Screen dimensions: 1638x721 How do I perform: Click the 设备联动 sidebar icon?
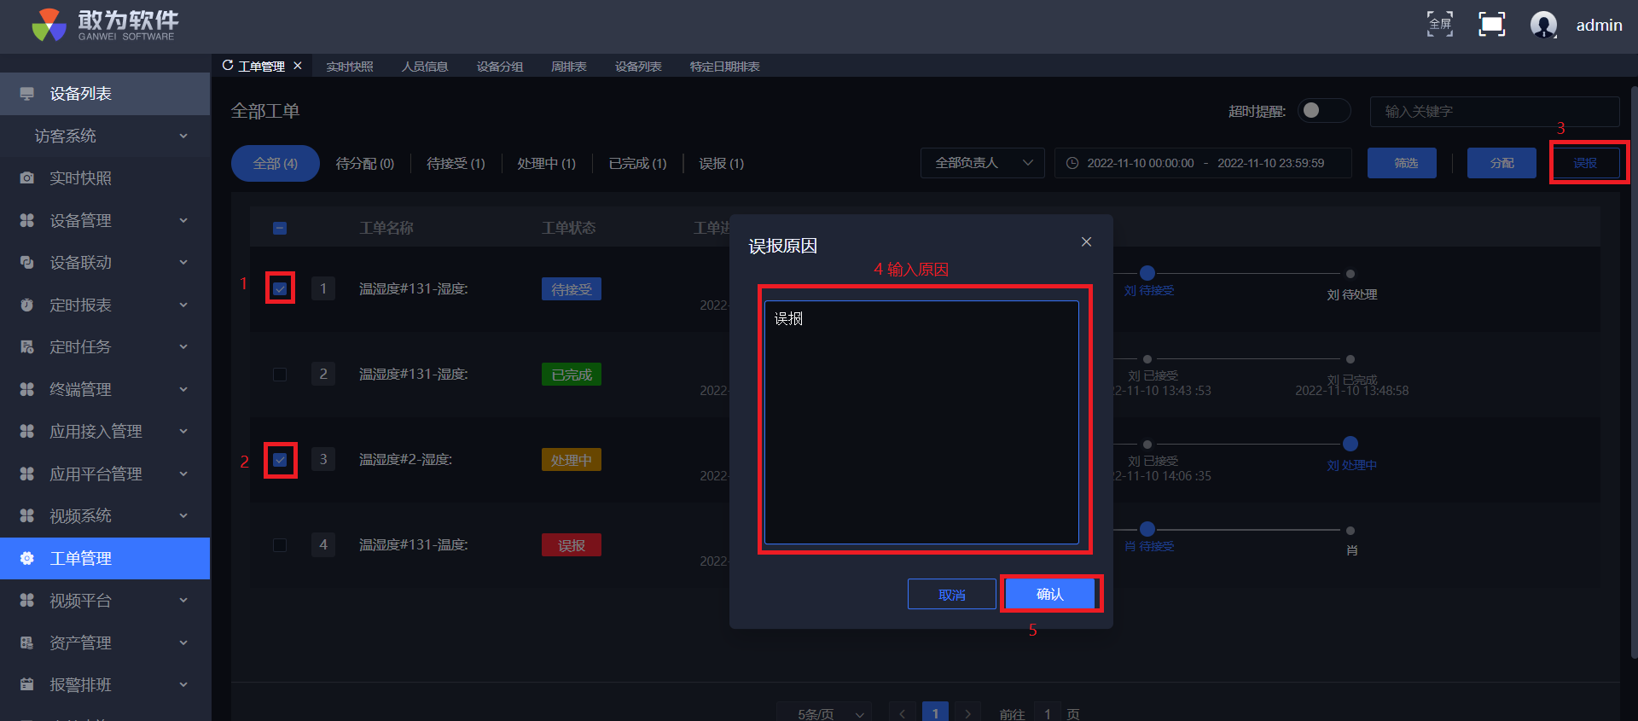[27, 263]
